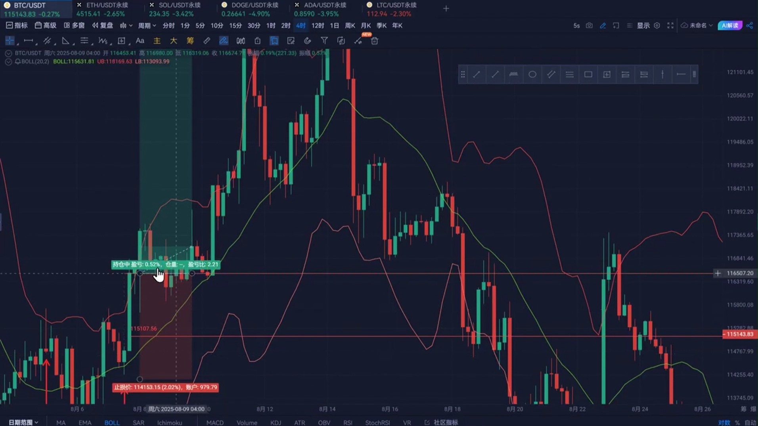This screenshot has height=426, width=758.
Task: Expand the 未命名 layout dropdown
Action: tap(699, 25)
